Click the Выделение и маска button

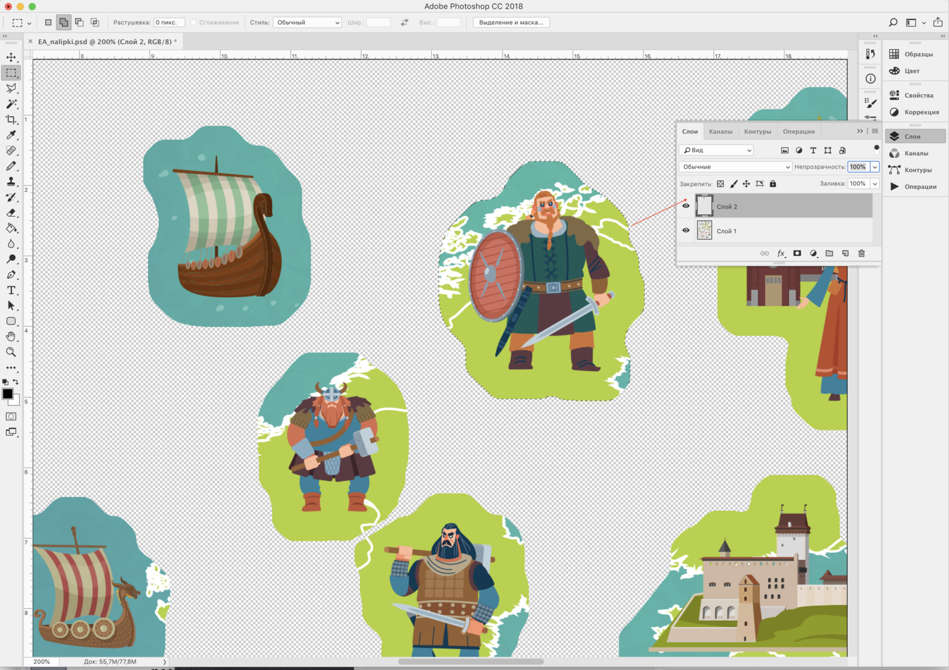(x=511, y=22)
